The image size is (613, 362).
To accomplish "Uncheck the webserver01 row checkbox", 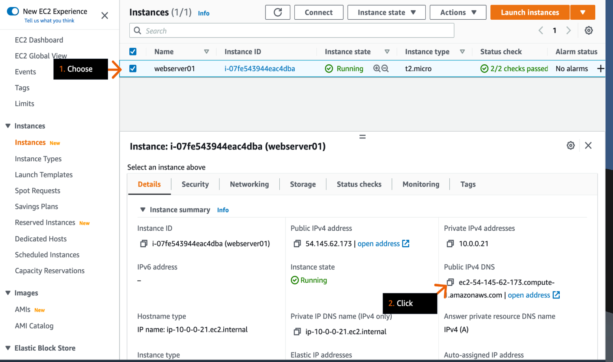I will click(133, 68).
